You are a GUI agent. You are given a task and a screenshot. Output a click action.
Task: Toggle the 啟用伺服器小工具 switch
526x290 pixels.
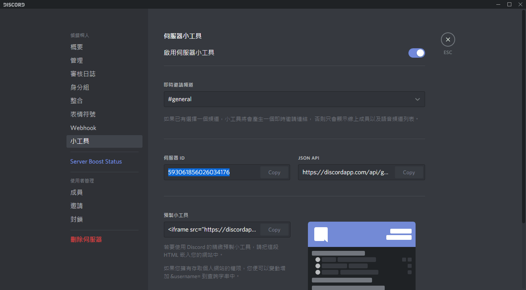pos(416,53)
